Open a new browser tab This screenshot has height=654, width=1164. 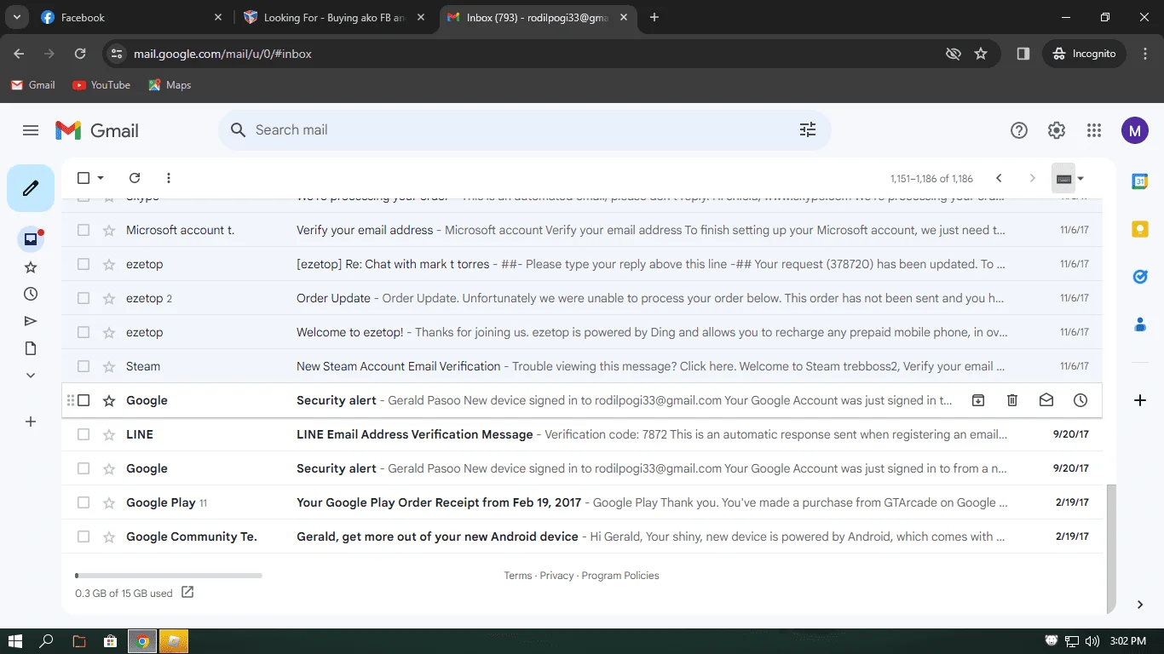[x=654, y=17]
